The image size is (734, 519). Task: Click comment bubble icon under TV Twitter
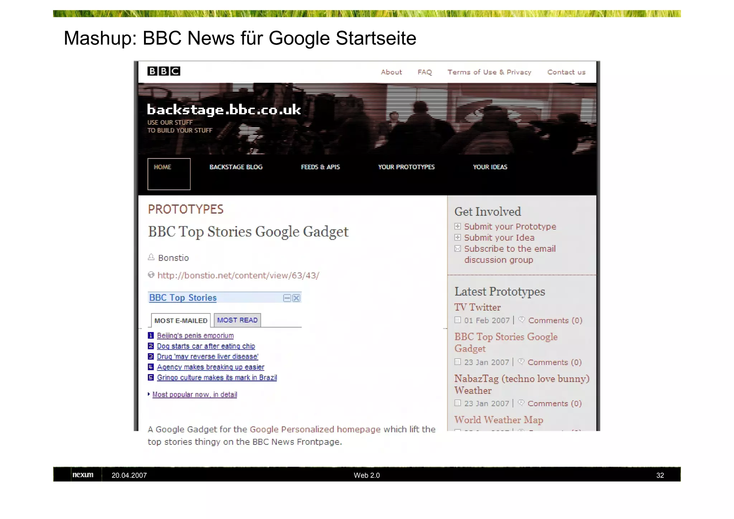pyautogui.click(x=522, y=320)
